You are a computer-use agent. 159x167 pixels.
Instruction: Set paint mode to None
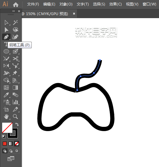tap(17, 143)
